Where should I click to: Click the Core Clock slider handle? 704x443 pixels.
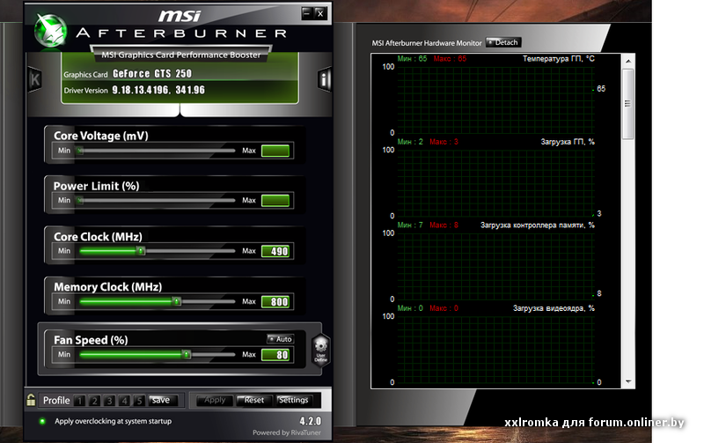click(x=142, y=251)
